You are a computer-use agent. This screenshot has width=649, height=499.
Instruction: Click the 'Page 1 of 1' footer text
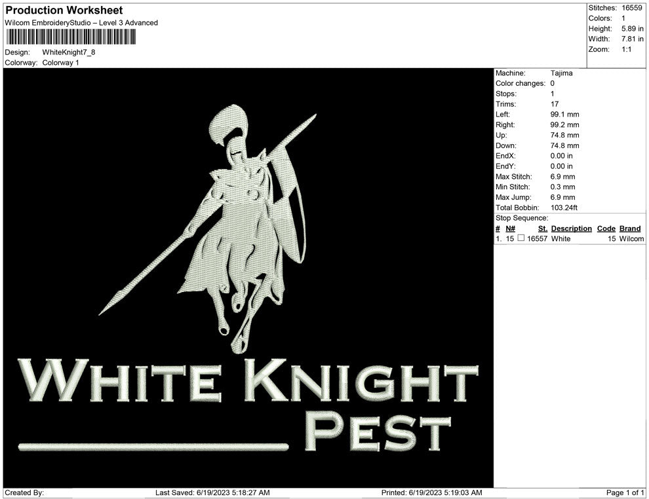[625, 492]
